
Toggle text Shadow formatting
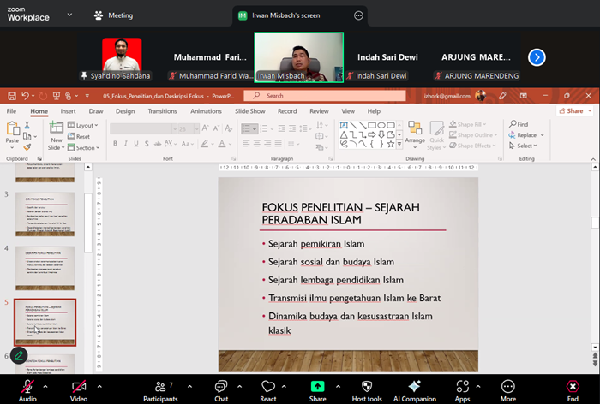click(x=147, y=143)
